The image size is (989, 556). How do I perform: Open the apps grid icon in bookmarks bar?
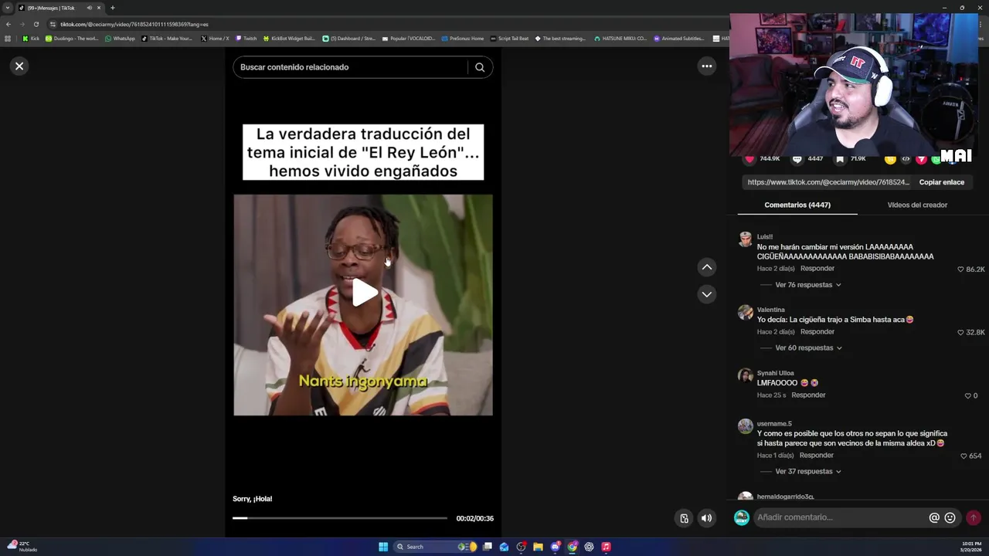click(8, 39)
